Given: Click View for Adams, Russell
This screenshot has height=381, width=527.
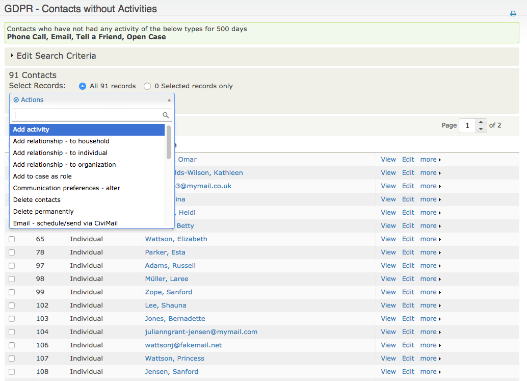Looking at the screenshot, I should (388, 266).
